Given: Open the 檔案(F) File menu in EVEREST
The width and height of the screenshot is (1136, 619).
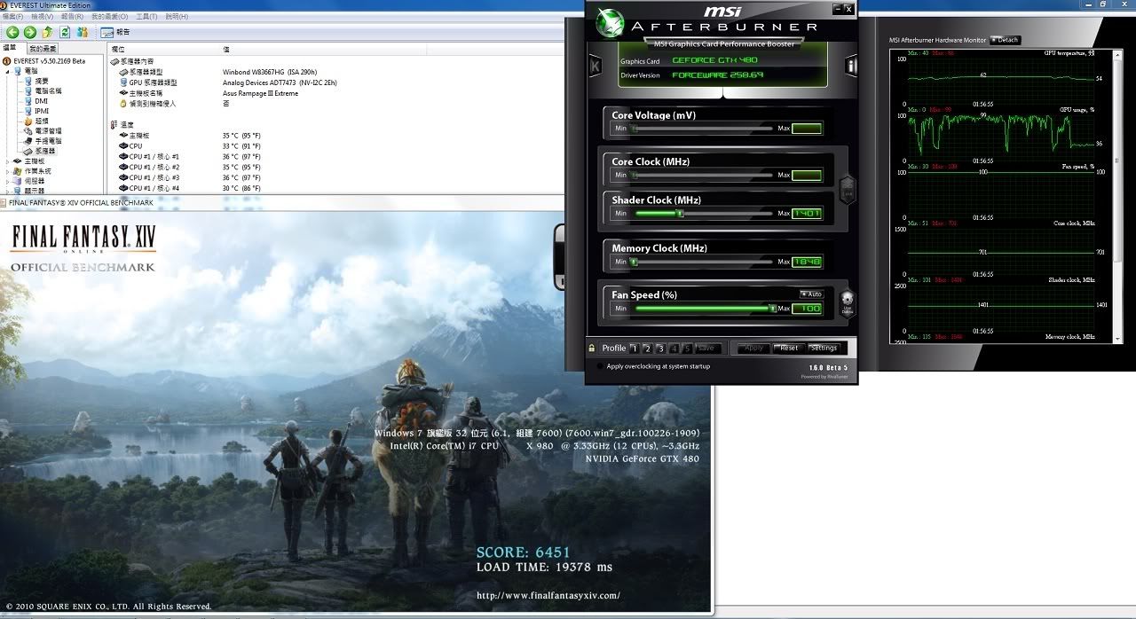Looking at the screenshot, I should 13,16.
